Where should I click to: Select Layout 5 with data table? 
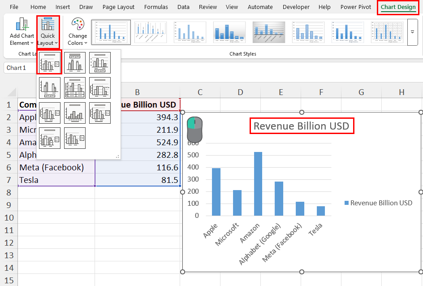click(x=75, y=88)
